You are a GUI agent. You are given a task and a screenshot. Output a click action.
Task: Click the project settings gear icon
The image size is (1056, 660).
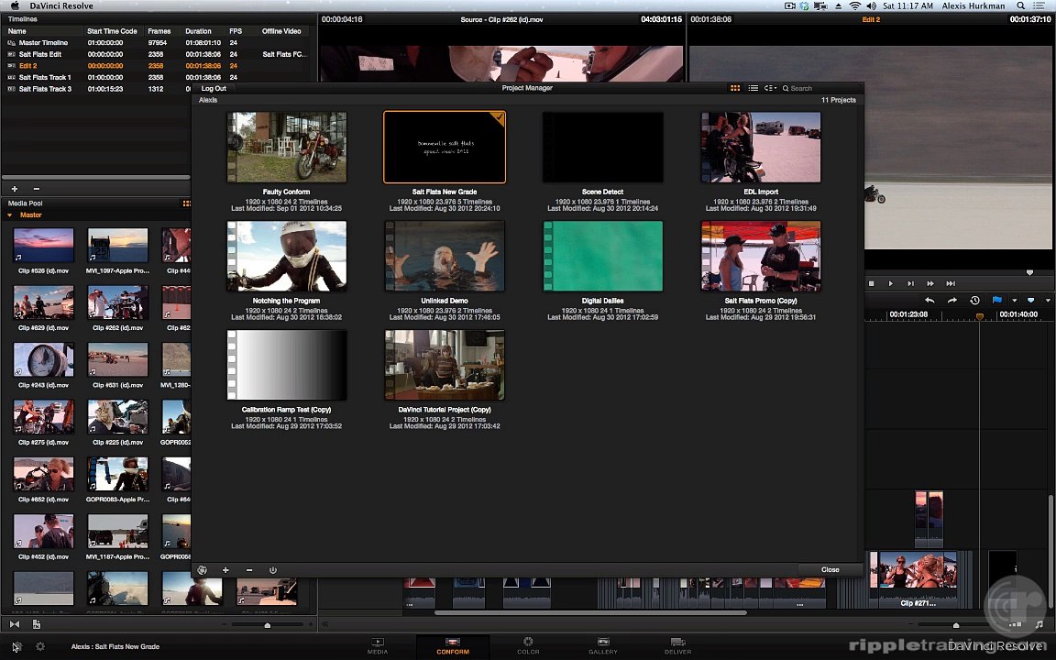39,646
